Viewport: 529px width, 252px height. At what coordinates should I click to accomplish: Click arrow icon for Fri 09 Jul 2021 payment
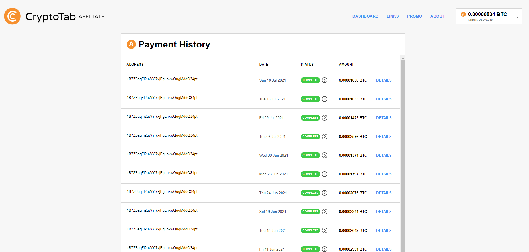pos(325,118)
